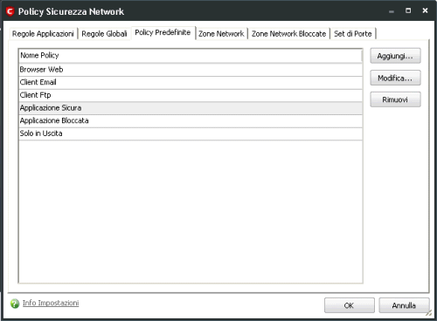Click the resize grip at window corner

tap(429, 313)
